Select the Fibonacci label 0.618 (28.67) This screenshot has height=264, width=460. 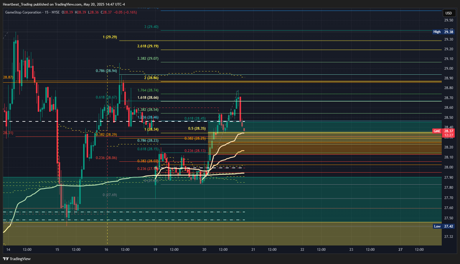pos(106,97)
